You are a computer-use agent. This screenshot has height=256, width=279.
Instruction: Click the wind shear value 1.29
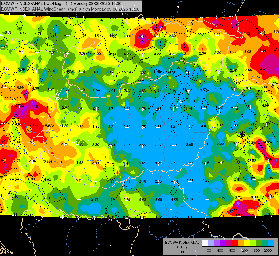(x=65, y=126)
